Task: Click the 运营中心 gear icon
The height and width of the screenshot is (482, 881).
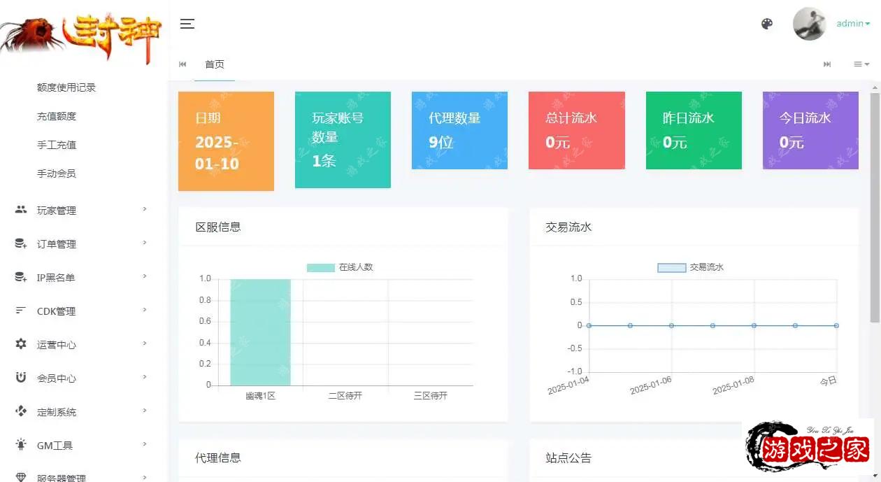Action: (21, 344)
